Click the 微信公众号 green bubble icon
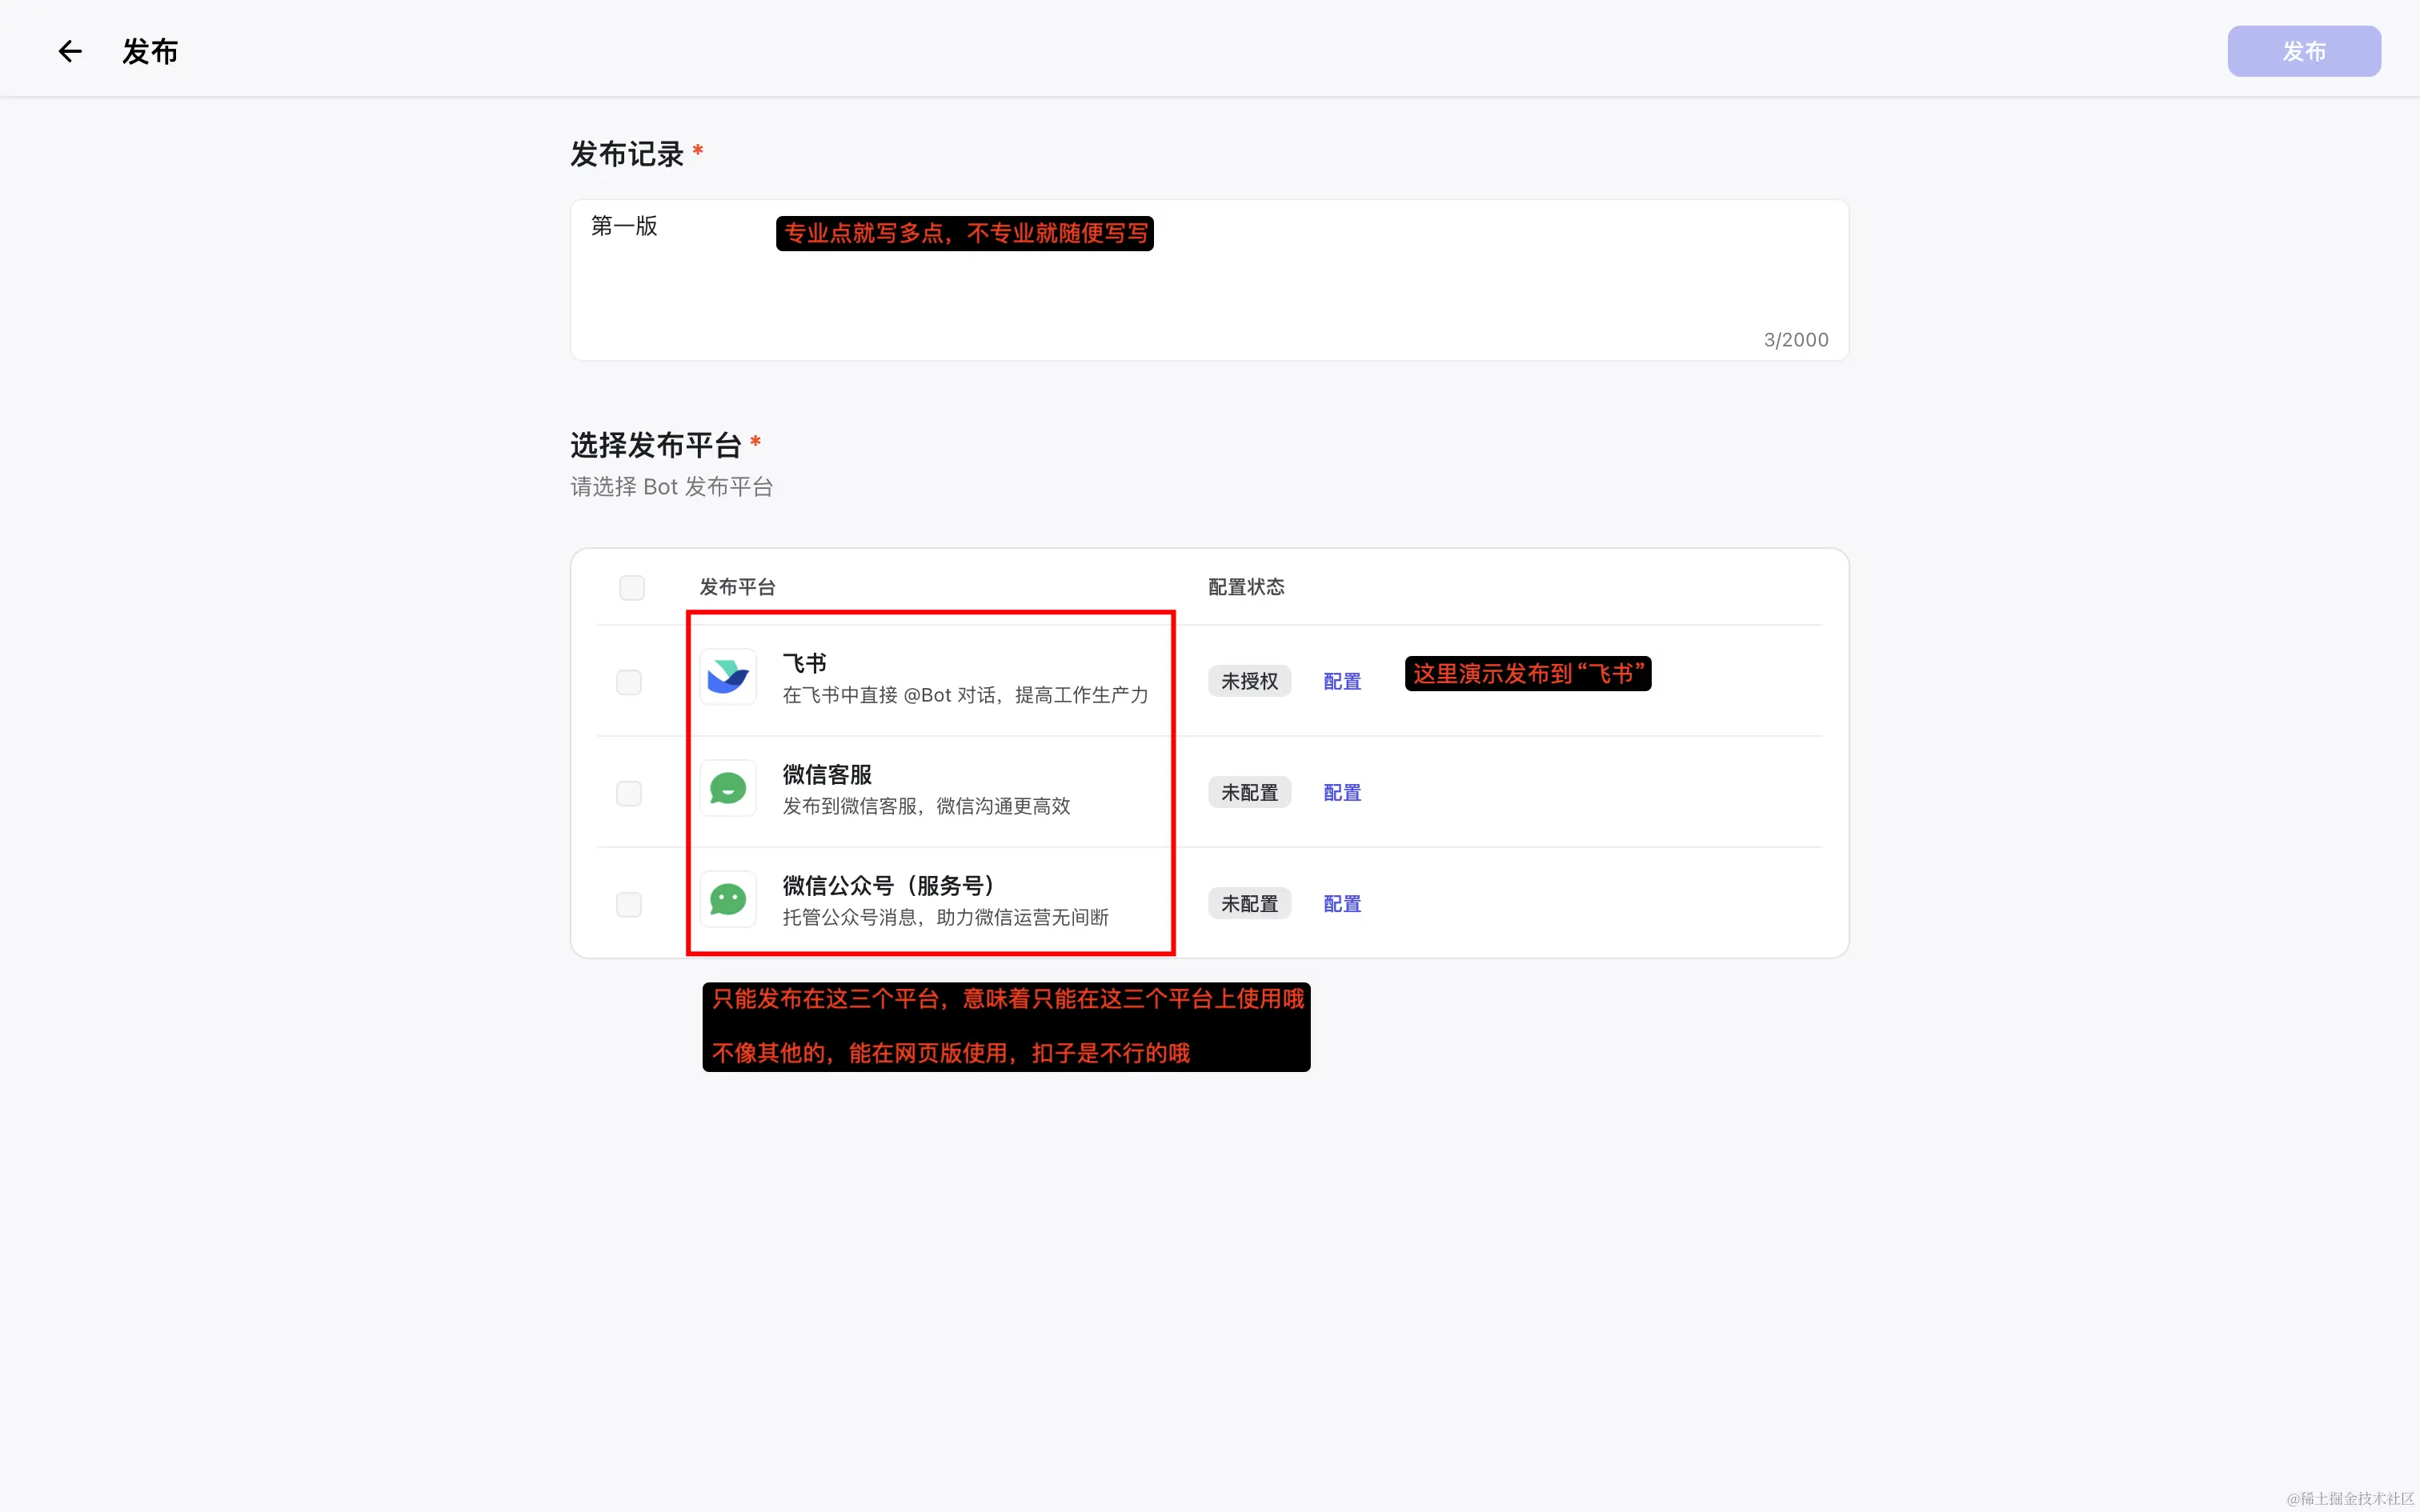The image size is (2420, 1512). coord(728,900)
